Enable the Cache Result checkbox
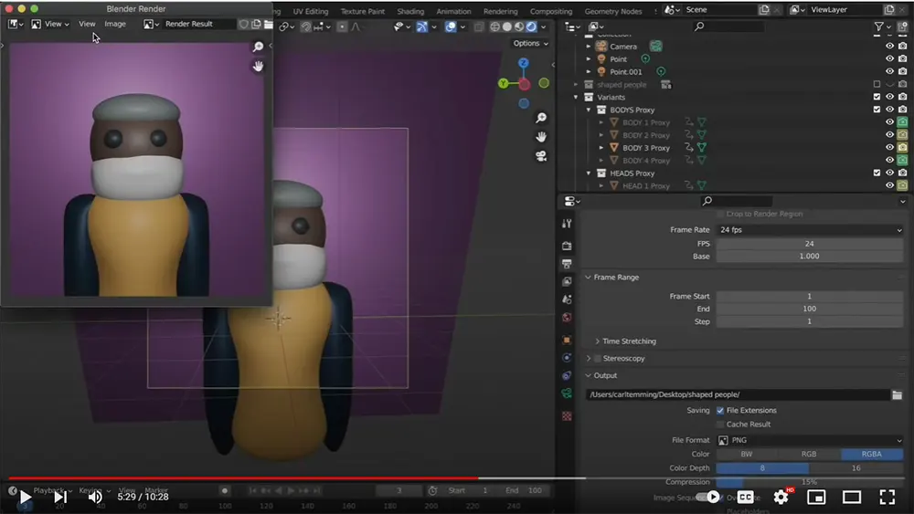This screenshot has width=914, height=514. coord(720,425)
